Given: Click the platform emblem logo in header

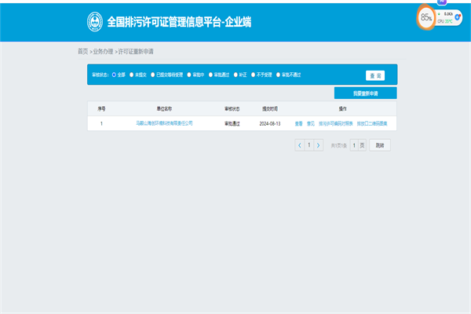Looking at the screenshot, I should coord(93,21).
